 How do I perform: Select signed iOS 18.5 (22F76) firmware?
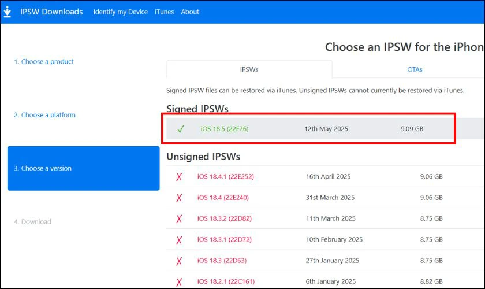coord(224,129)
